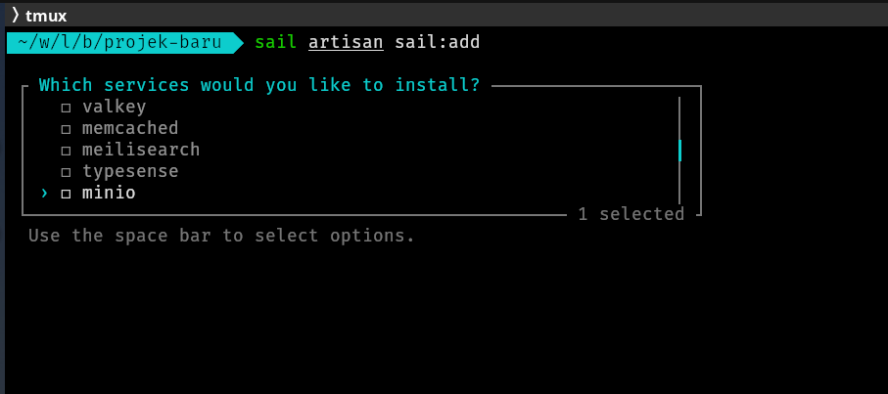
Task: Choose the meilisearch option text
Action: pos(141,150)
